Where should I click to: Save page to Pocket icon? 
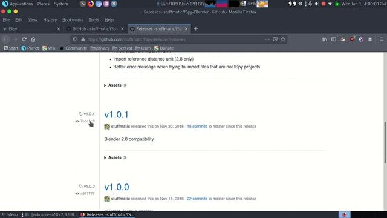[275, 39]
